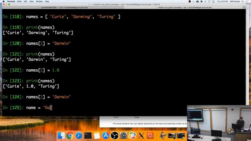Open Spotlight search in menu bar
The width and height of the screenshot is (251, 141).
(243, 2)
